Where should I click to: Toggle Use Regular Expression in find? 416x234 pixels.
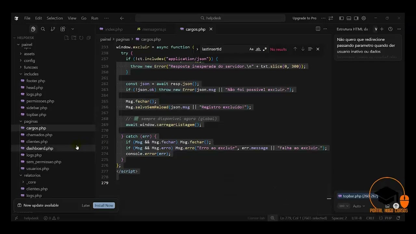[x=265, y=49]
